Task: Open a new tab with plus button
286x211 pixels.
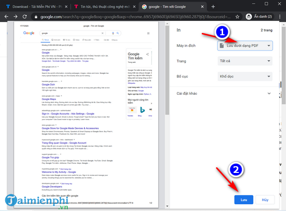Action: click(213, 7)
